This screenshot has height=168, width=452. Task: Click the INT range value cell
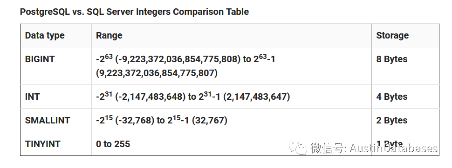231,97
